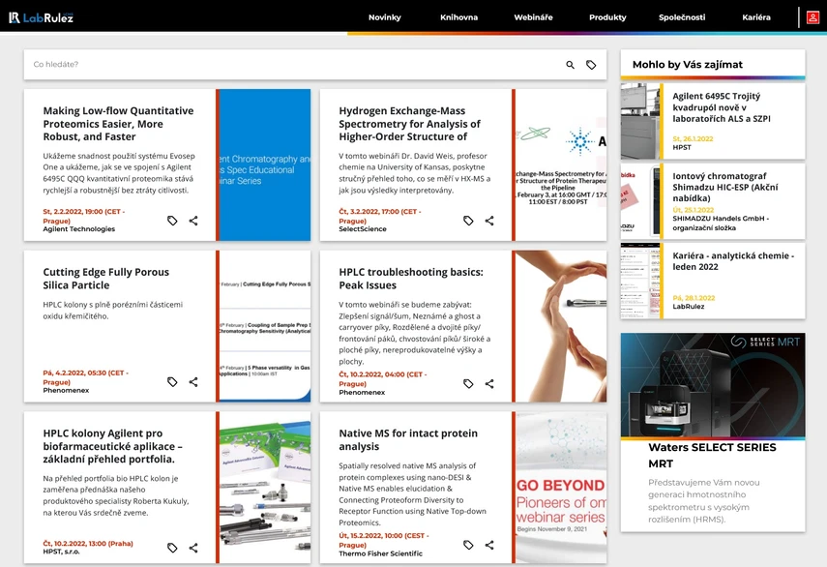The width and height of the screenshot is (827, 567).
Task: Tag the Cutting Edge Fully Porous Silica webinar
Action: pyautogui.click(x=172, y=382)
